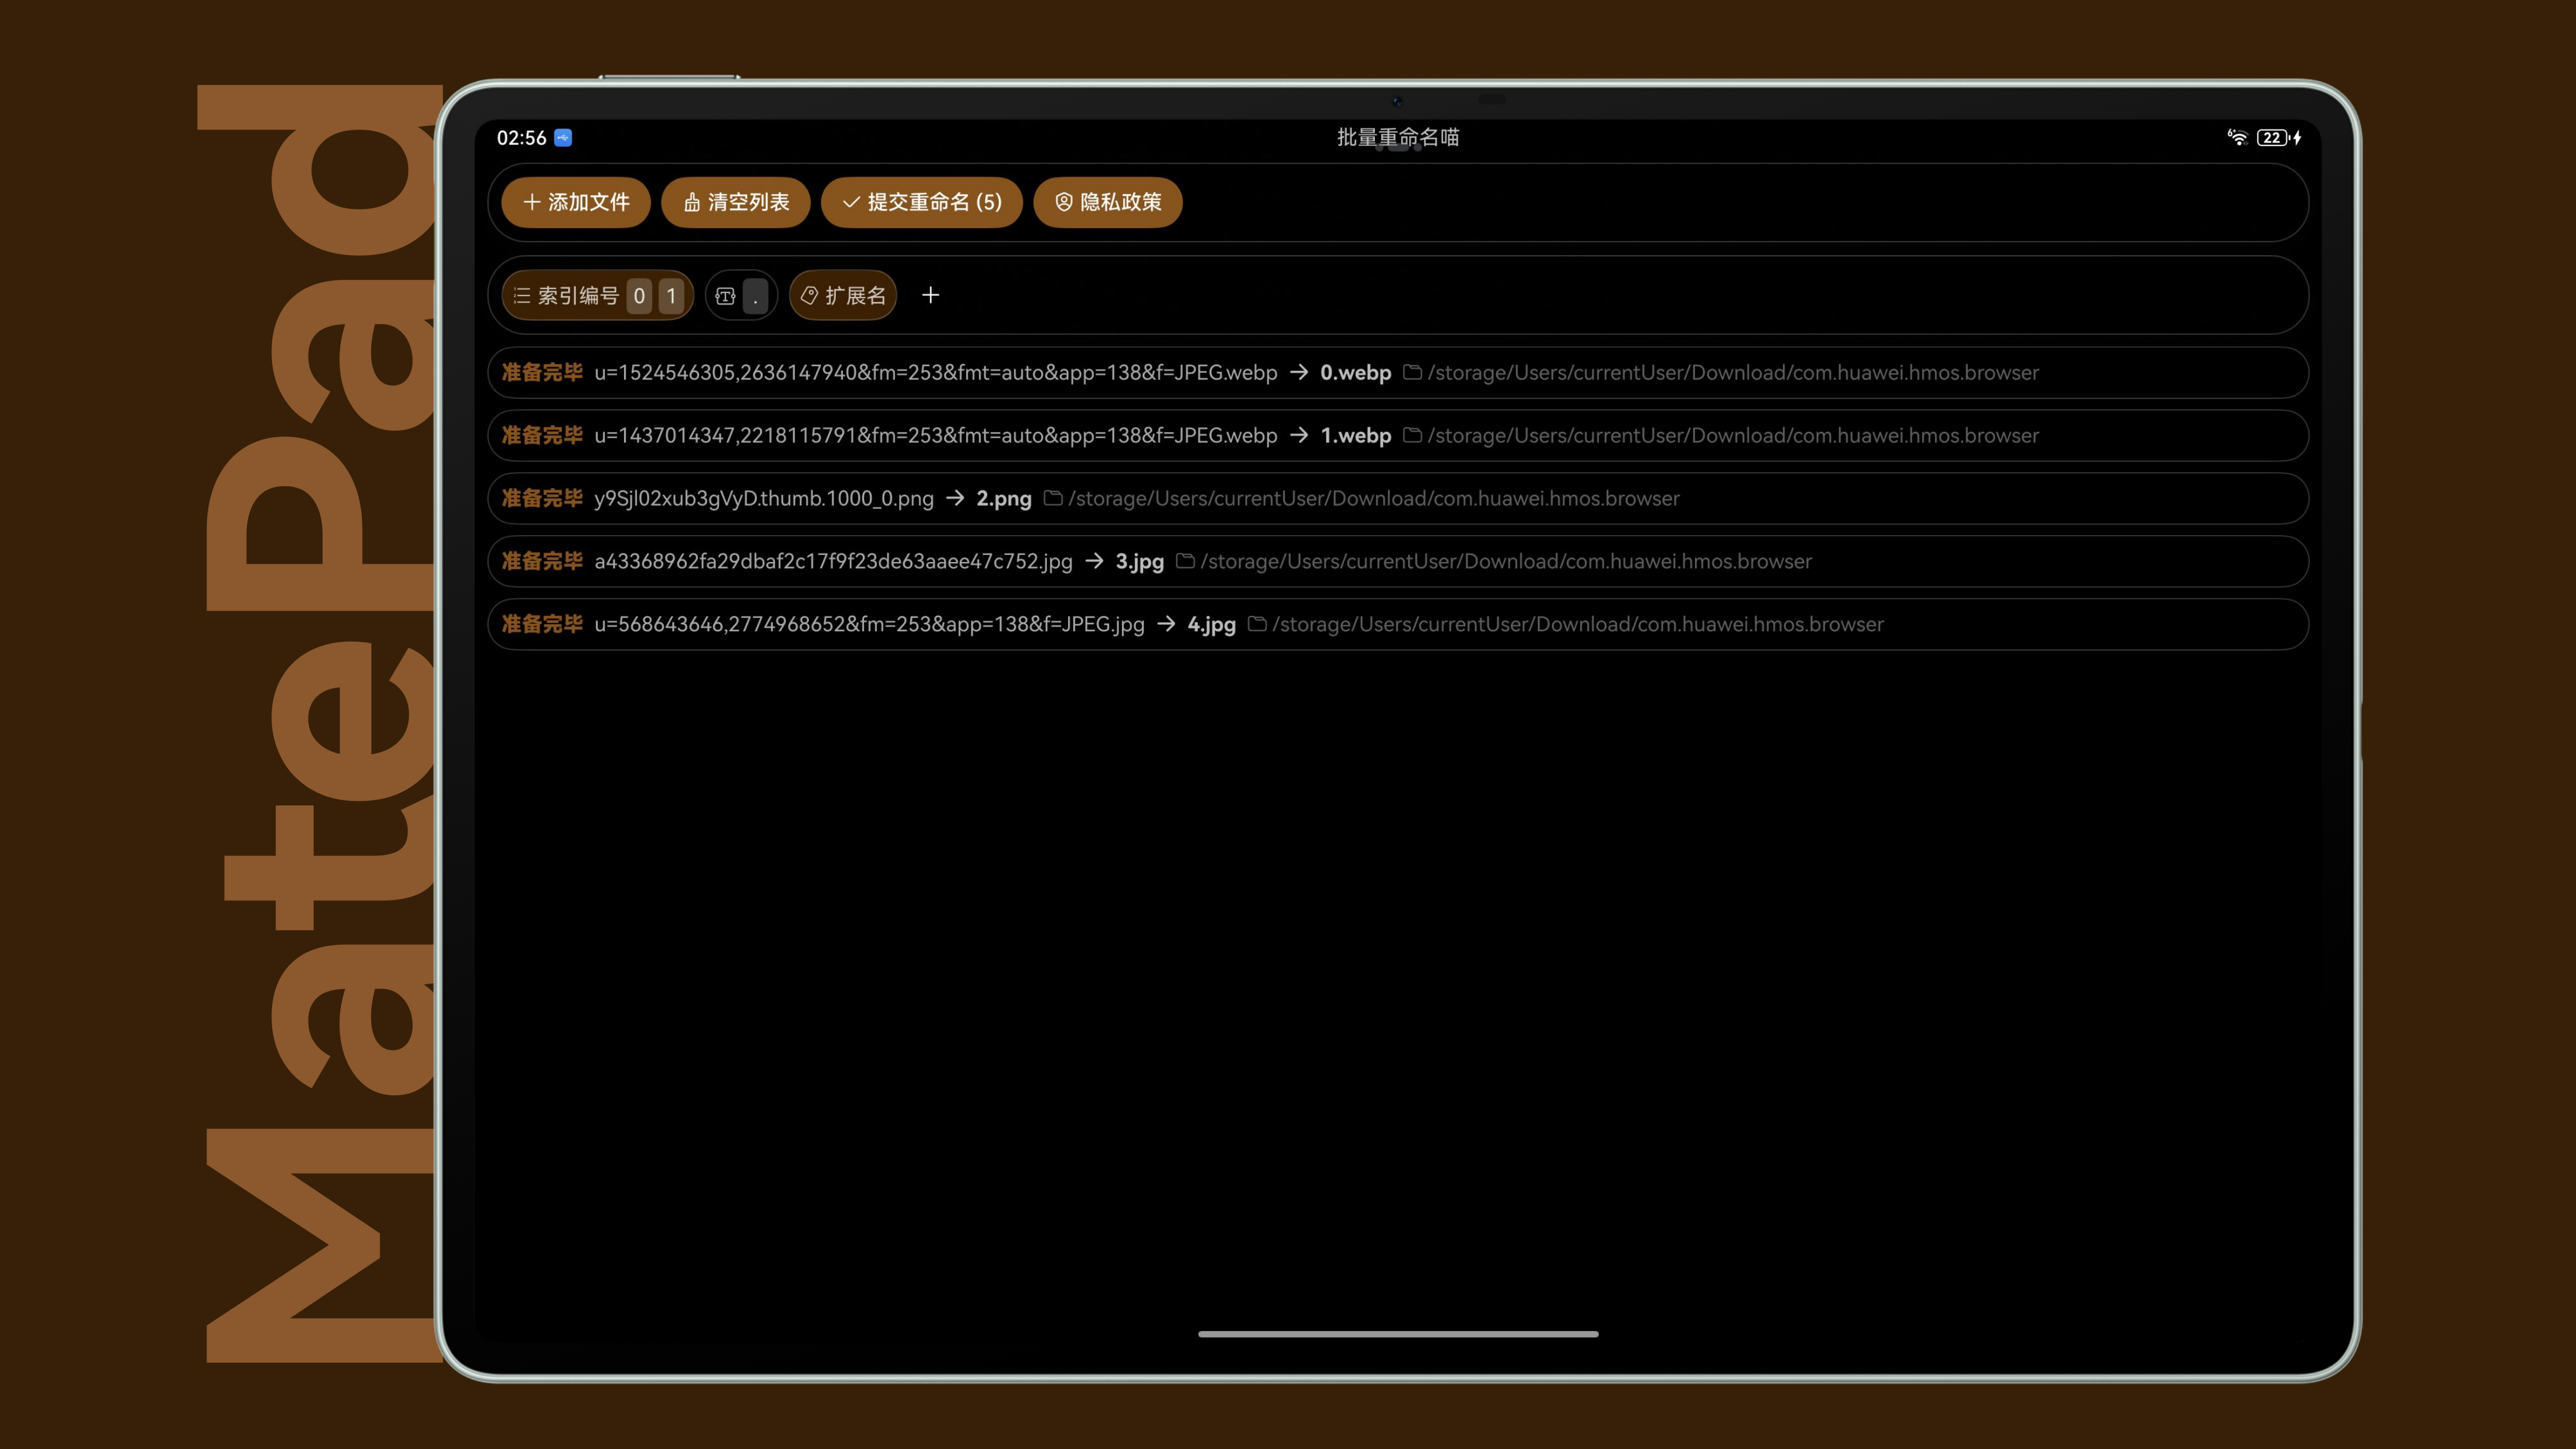The width and height of the screenshot is (2576, 1449).
Task: Select the row renamed to 3.jpg
Action: tap(1398, 561)
